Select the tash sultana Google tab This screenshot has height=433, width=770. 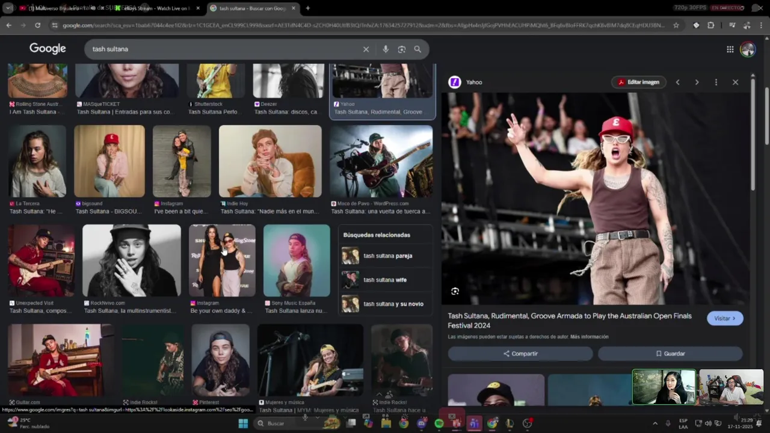point(253,8)
